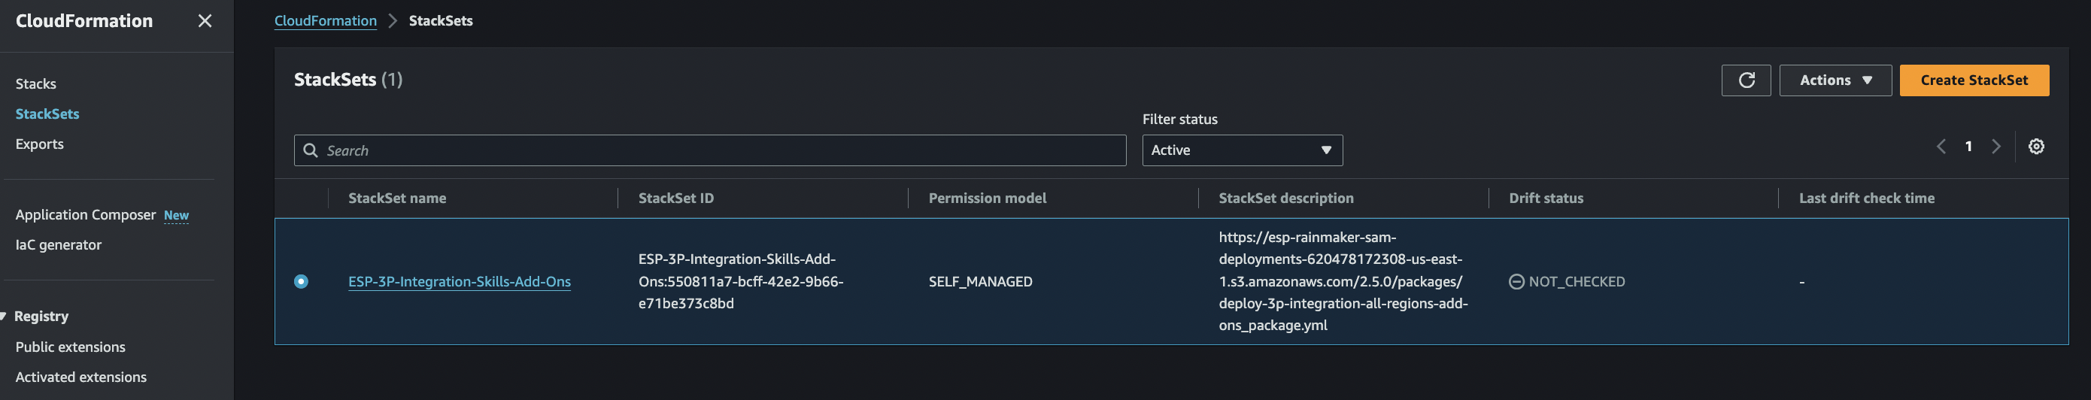Screen dimensions: 2091x400
Task: Open IaC generator in the sidebar
Action: 59,245
